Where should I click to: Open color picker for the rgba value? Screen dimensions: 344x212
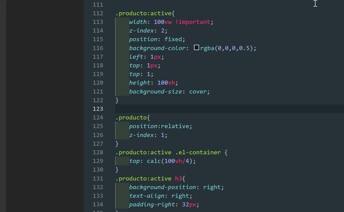pos(196,47)
